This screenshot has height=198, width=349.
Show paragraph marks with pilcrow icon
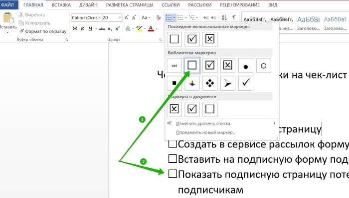(x=234, y=17)
